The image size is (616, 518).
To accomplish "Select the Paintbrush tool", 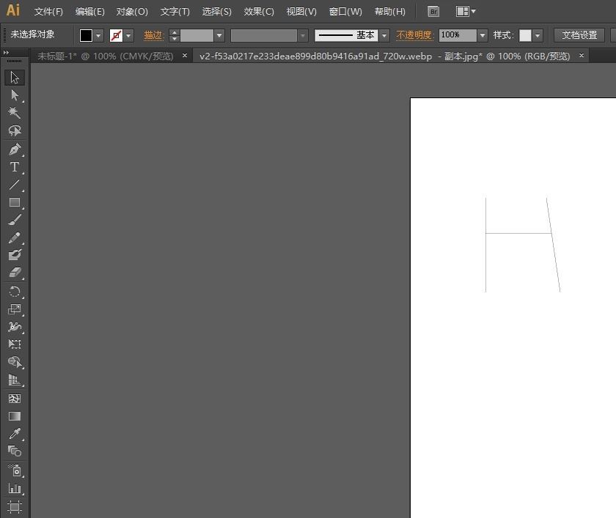I will click(x=14, y=220).
